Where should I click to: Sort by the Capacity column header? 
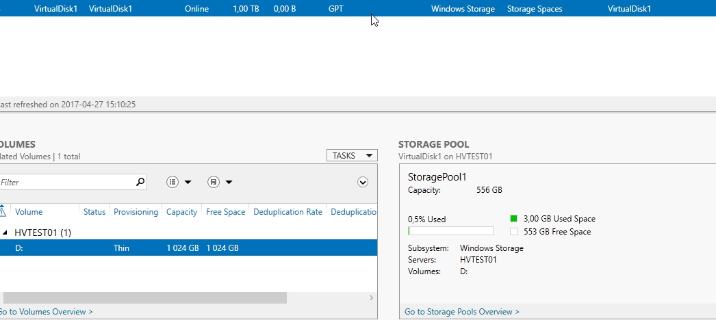(181, 212)
